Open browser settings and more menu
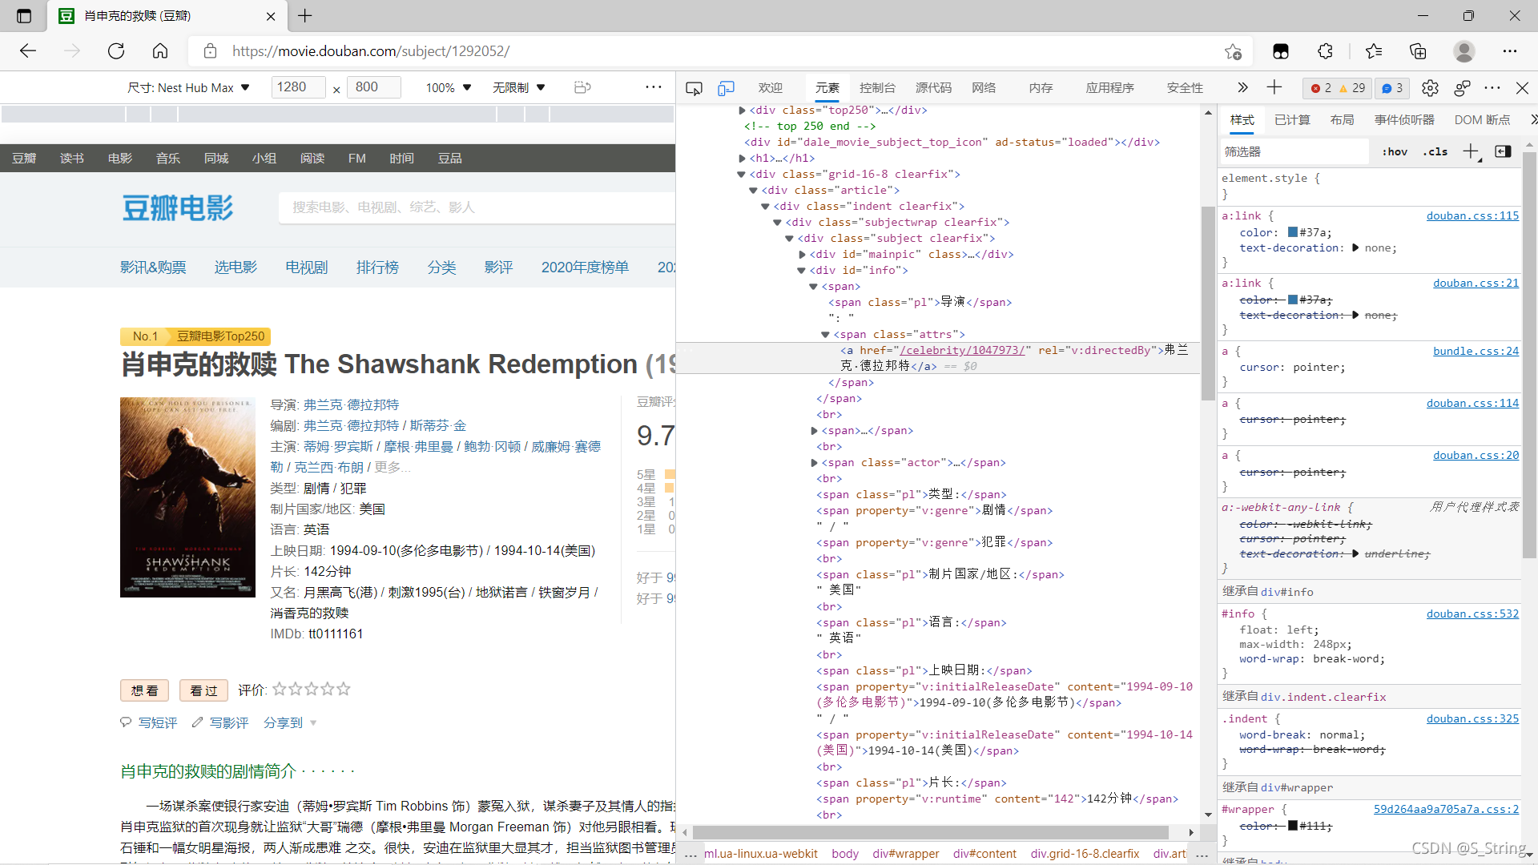 click(x=1510, y=51)
